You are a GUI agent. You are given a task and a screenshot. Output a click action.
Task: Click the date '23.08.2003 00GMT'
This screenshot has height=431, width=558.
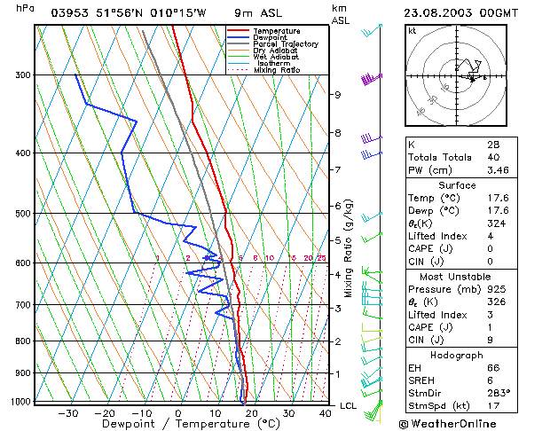(x=460, y=13)
